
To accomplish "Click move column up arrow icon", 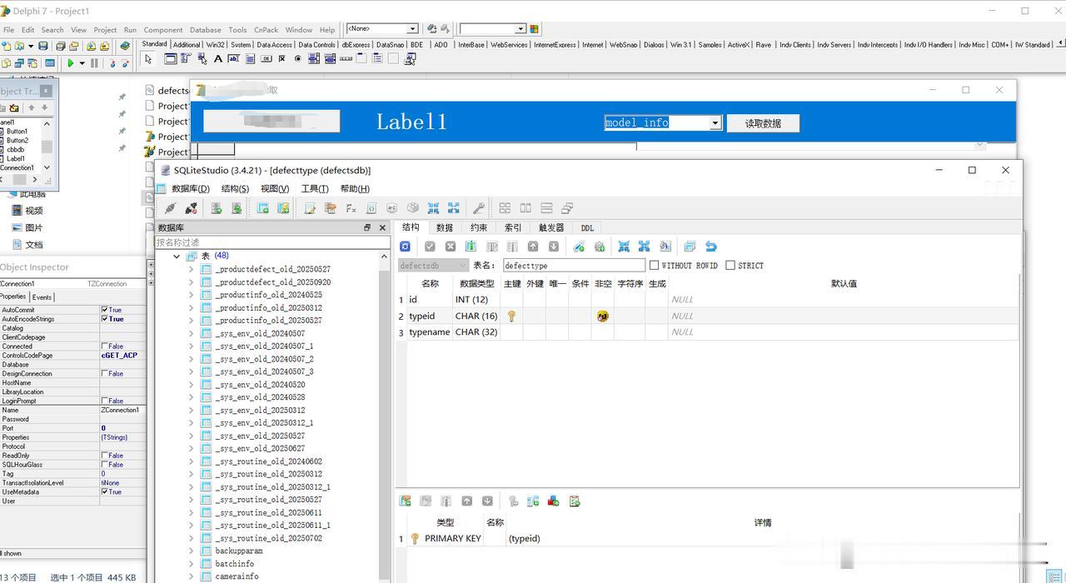I will (x=533, y=247).
